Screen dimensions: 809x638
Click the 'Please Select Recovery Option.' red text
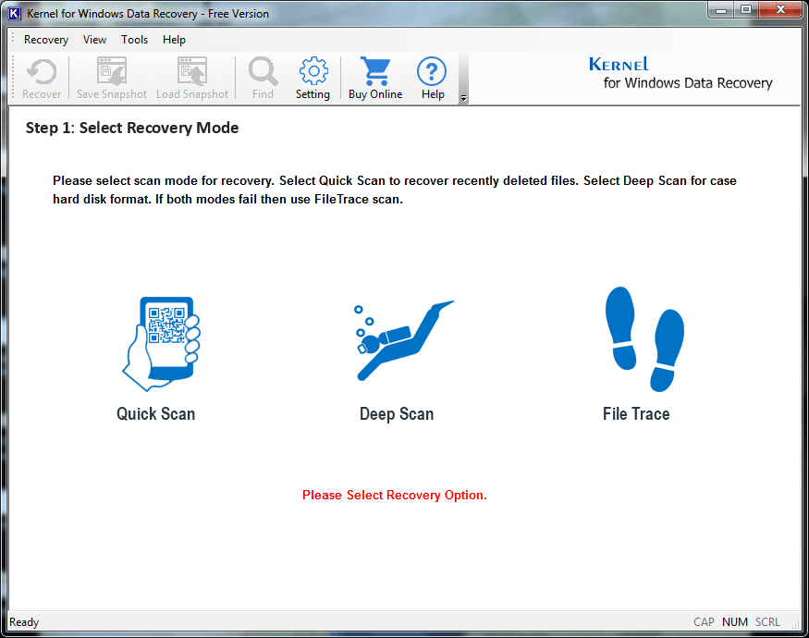pyautogui.click(x=395, y=495)
